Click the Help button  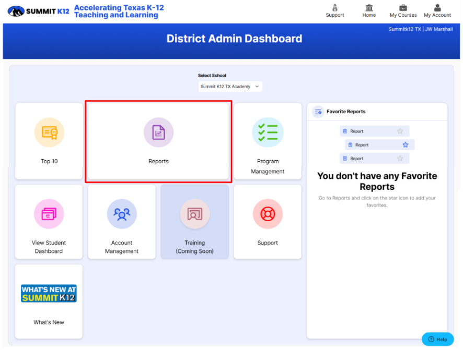click(437, 339)
